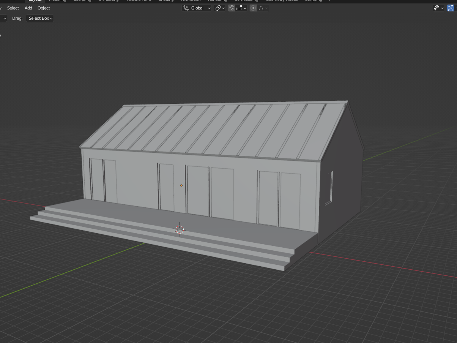Viewport: 457px width, 343px height.
Task: Open the Add menu
Action: pos(28,8)
